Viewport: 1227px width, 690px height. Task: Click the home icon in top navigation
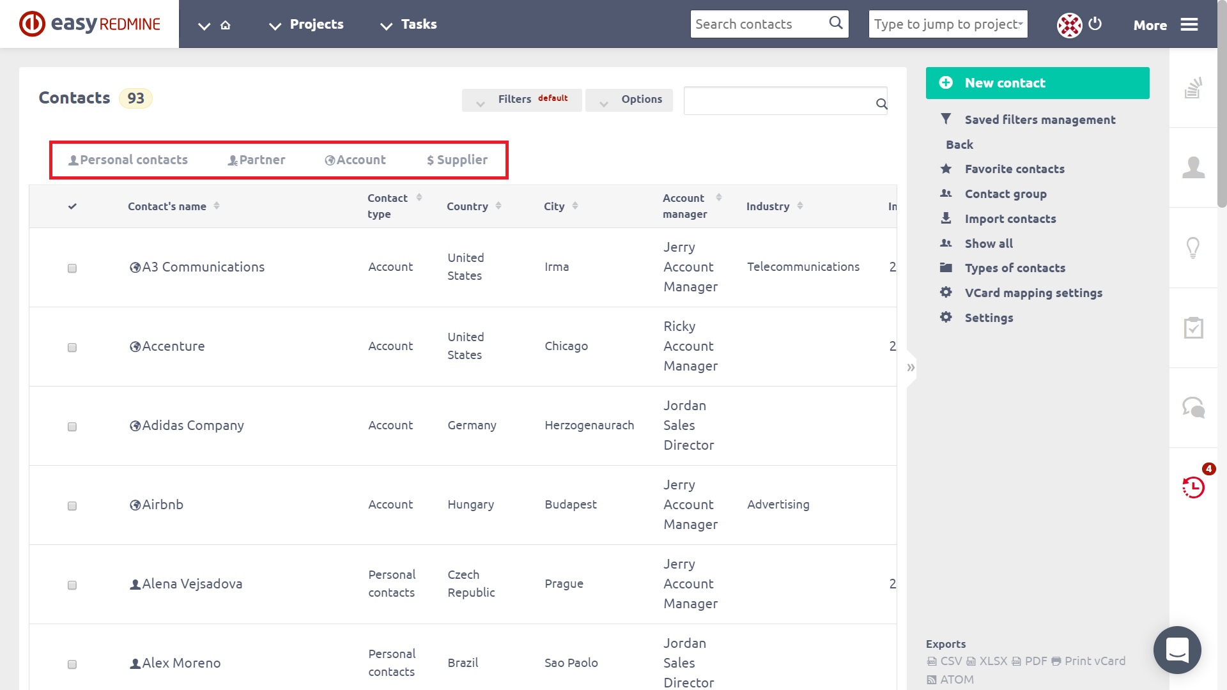[225, 25]
